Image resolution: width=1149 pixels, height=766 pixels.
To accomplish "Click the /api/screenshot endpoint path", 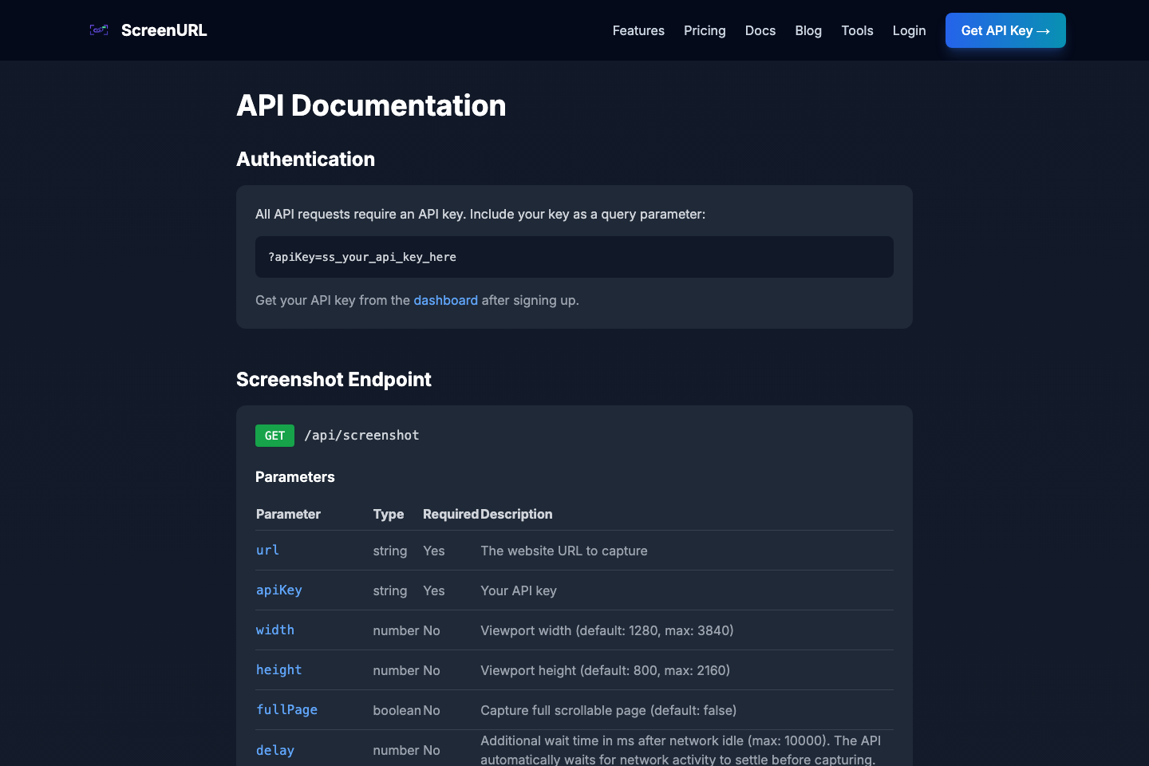I will point(361,435).
